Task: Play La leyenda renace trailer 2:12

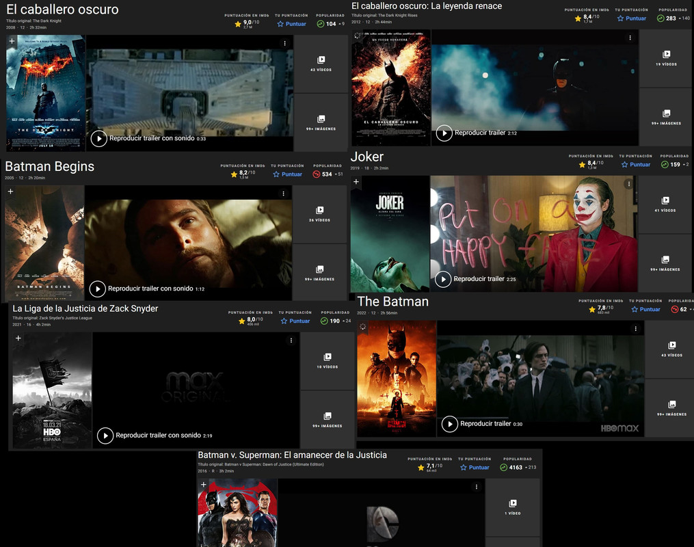Action: pos(477,133)
